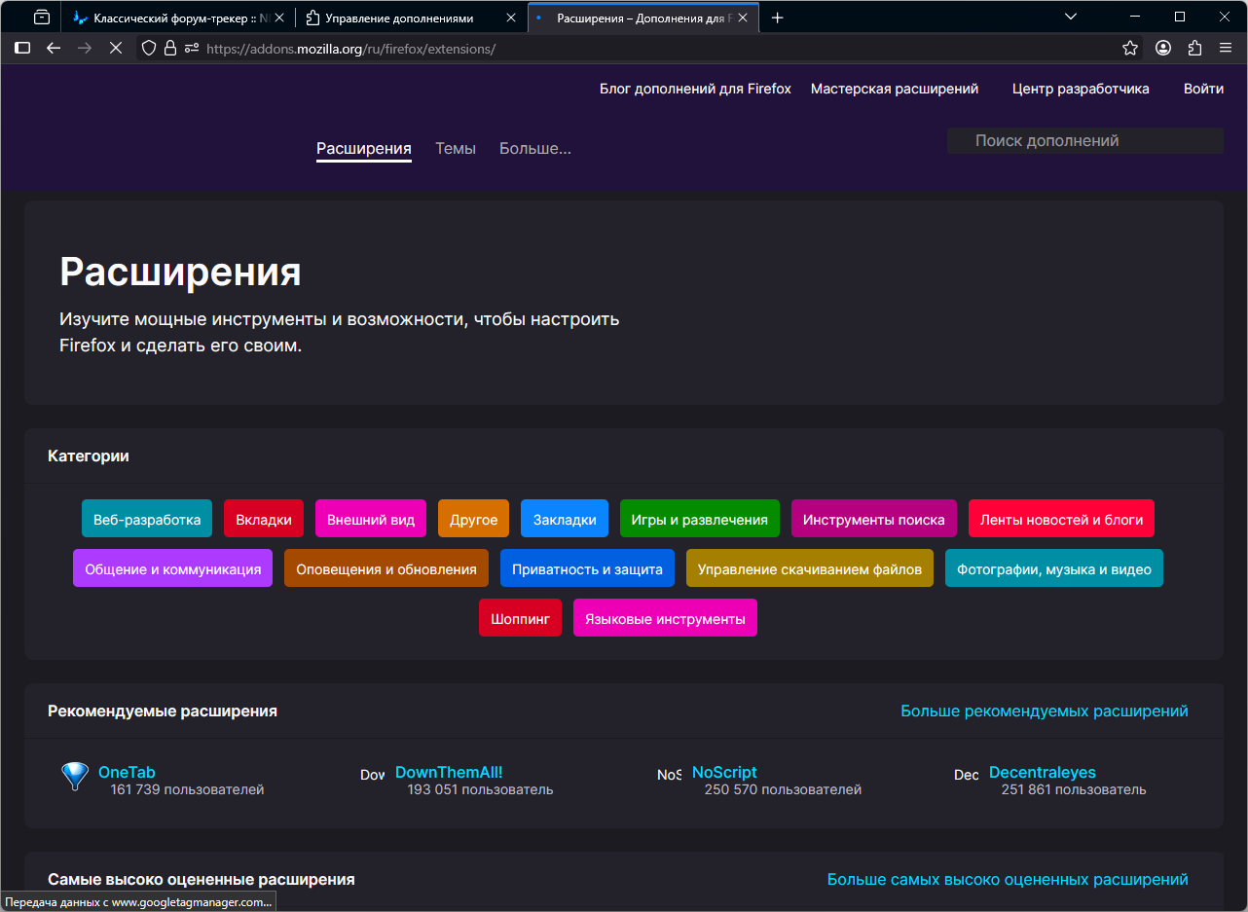Open the Decentraleyes extension page

pyautogui.click(x=1043, y=772)
